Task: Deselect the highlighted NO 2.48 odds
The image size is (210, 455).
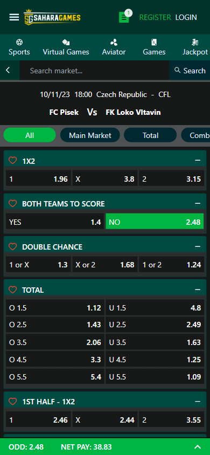Action: click(155, 222)
